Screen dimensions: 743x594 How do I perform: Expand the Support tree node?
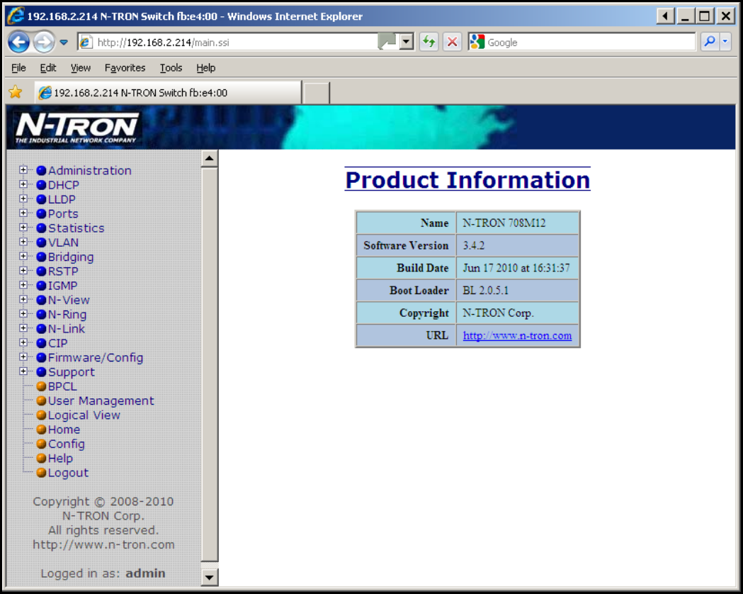(23, 371)
